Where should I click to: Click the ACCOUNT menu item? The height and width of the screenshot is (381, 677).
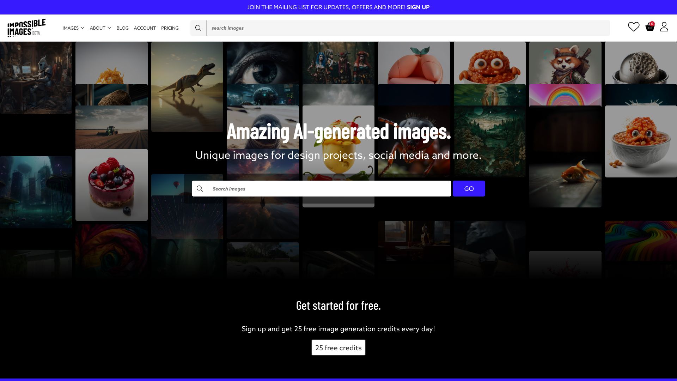tap(145, 28)
